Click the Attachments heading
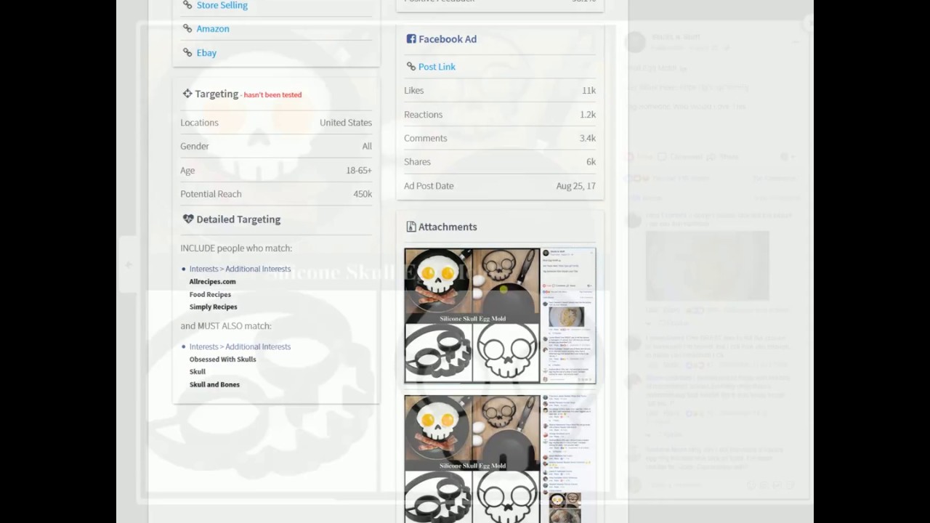 coord(448,227)
